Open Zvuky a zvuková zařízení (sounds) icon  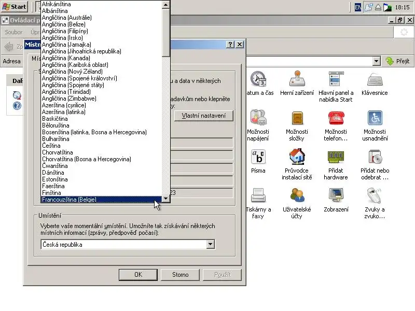pyautogui.click(x=375, y=195)
